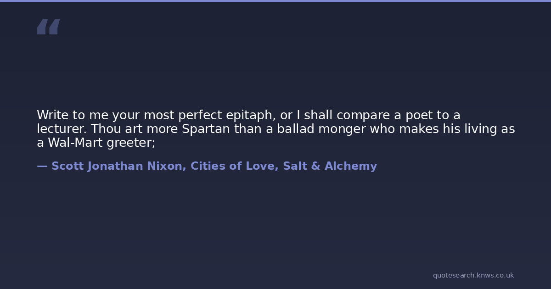Open the quotesearch.knws.co.uk watermark link
Viewport: 551px width, 289px height.
click(473, 275)
